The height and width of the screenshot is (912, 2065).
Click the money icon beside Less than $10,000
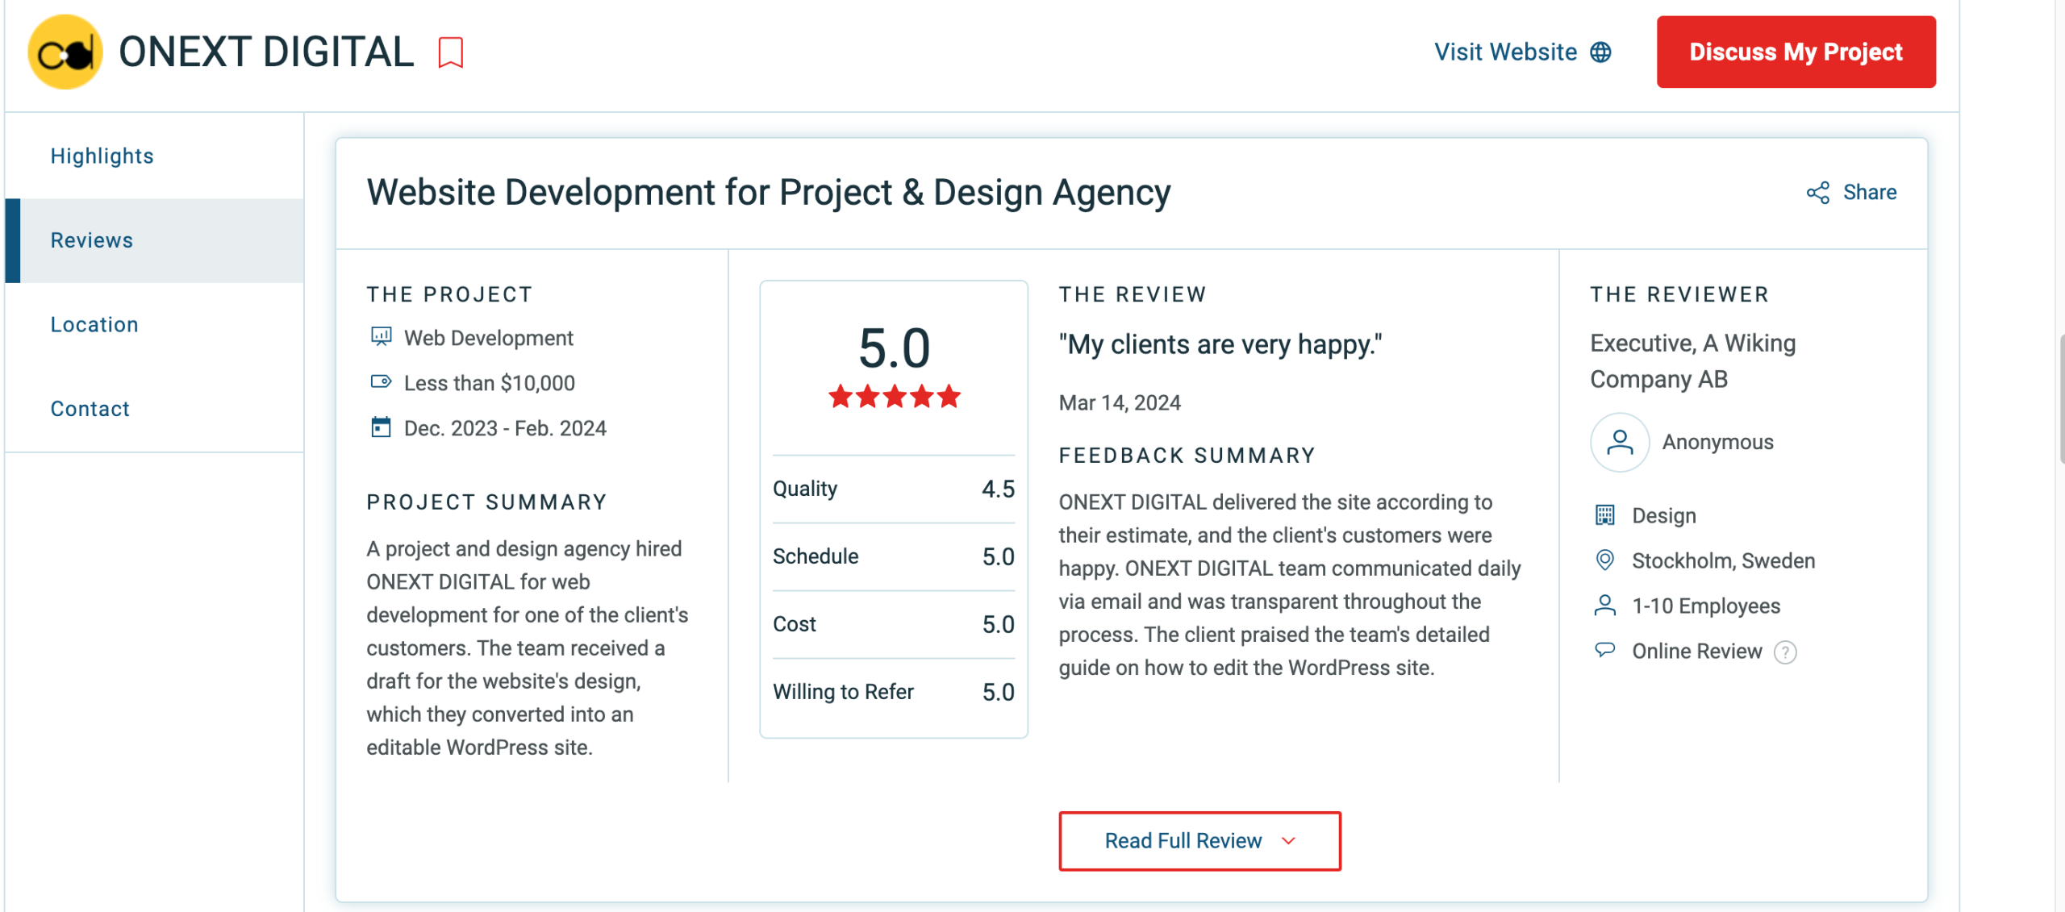382,381
